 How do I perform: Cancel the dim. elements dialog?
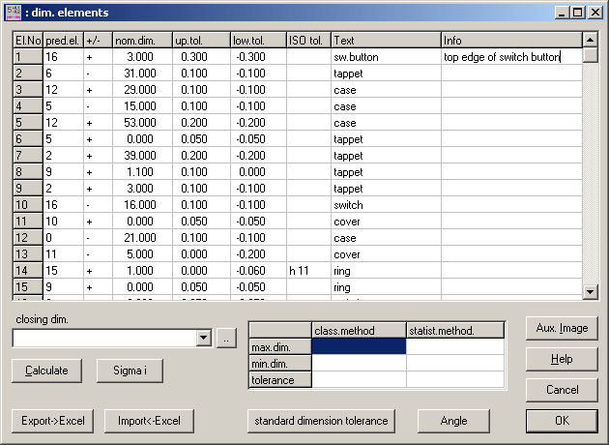pyautogui.click(x=562, y=390)
